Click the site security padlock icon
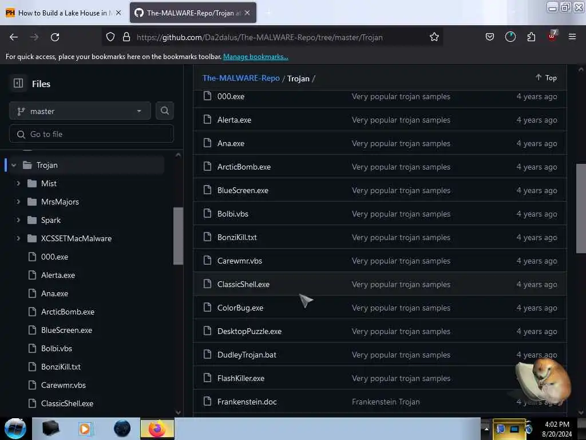This screenshot has width=586, height=440. (x=126, y=37)
